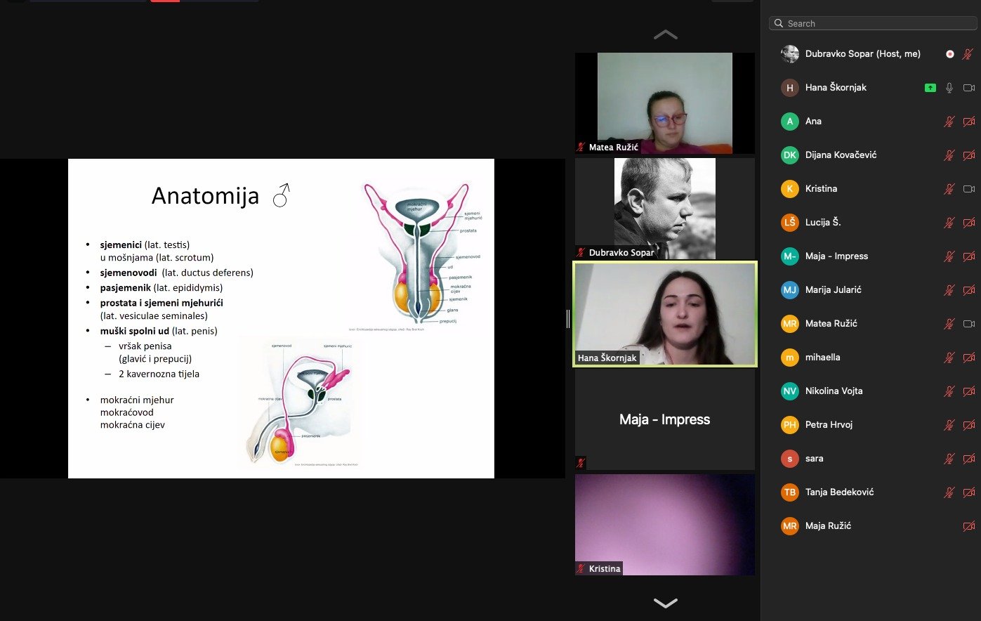Select "Dubravko Sopar (Host, me)" in participants
The width and height of the screenshot is (981, 621).
863,54
